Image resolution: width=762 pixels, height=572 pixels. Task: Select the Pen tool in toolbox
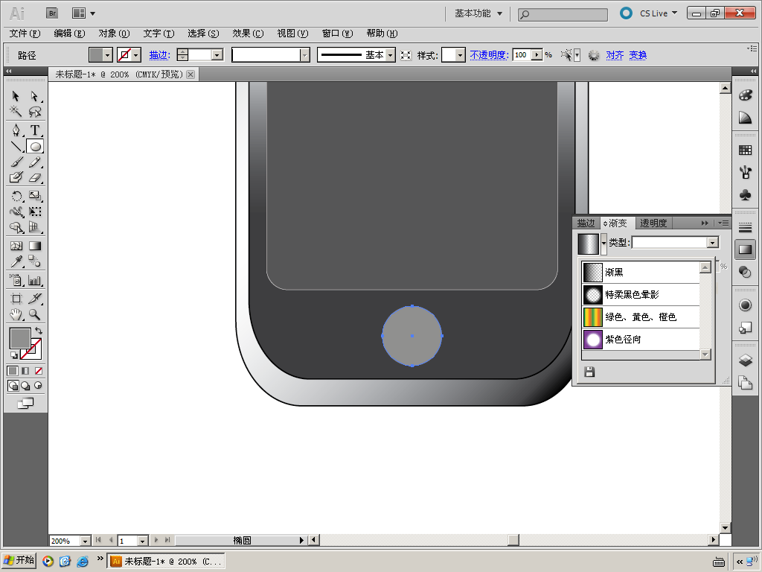click(x=16, y=130)
